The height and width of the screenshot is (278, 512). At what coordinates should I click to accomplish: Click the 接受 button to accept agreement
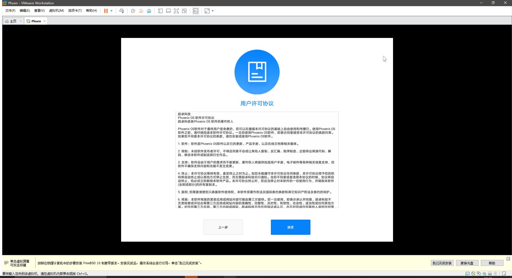pyautogui.click(x=290, y=227)
